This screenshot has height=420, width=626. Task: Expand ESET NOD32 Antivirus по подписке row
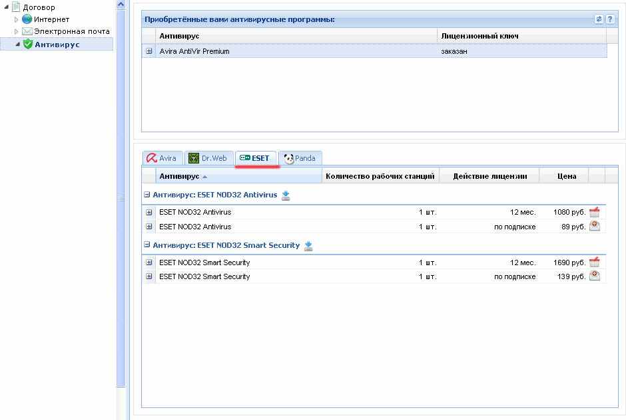149,227
